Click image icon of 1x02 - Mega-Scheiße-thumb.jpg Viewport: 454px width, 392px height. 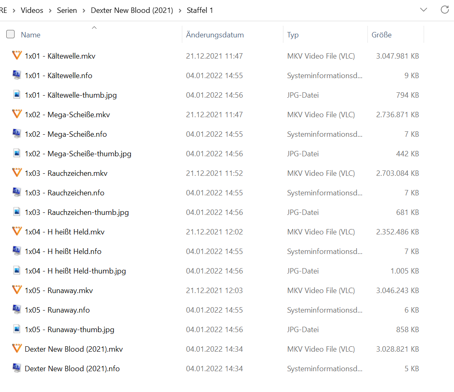point(17,153)
